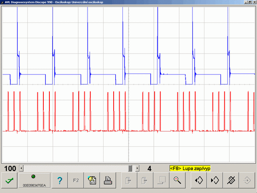
Task: Click the greyed right arrow icon
Action: pyautogui.click(x=247, y=180)
